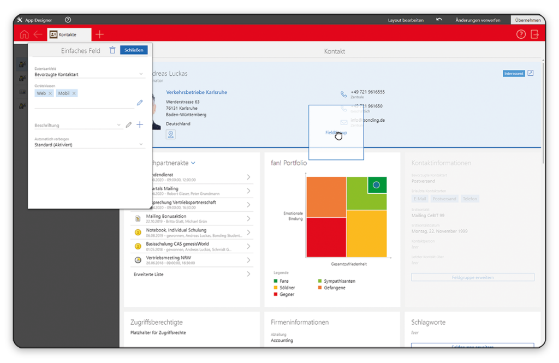Add a Beschriftung with the plus icon
This screenshot has width=559, height=363.
click(140, 125)
